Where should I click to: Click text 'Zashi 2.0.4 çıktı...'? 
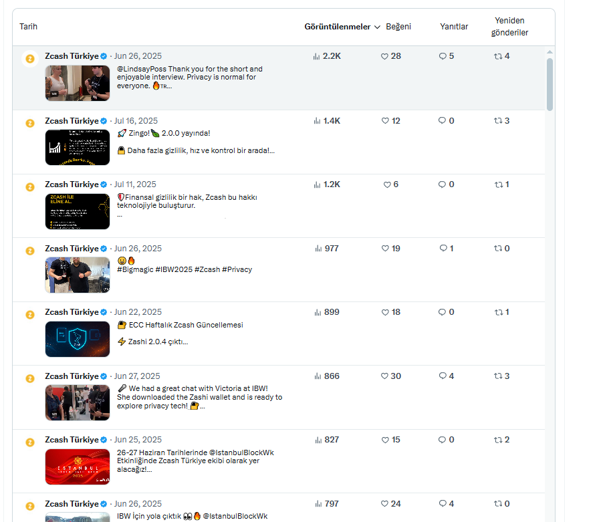tap(158, 342)
